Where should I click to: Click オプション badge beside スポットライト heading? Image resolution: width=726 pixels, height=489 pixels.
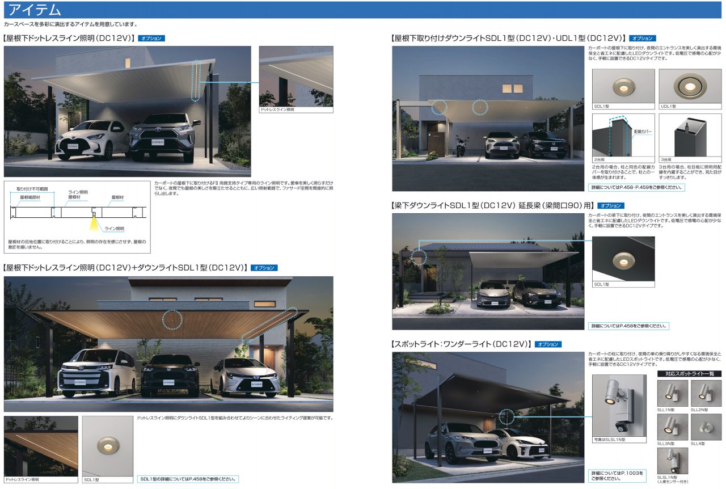pos(547,344)
